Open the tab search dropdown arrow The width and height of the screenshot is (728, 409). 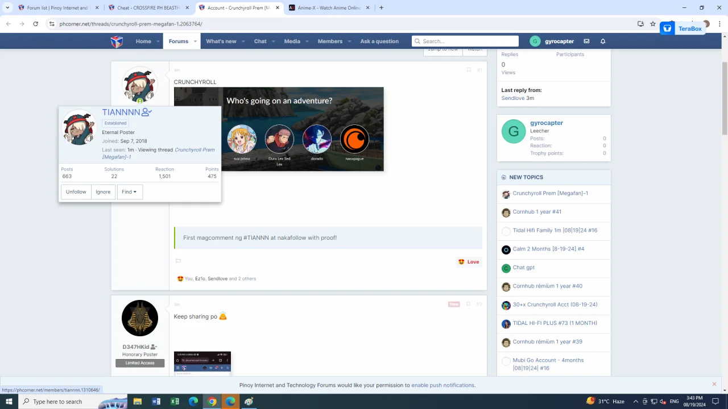[7, 8]
